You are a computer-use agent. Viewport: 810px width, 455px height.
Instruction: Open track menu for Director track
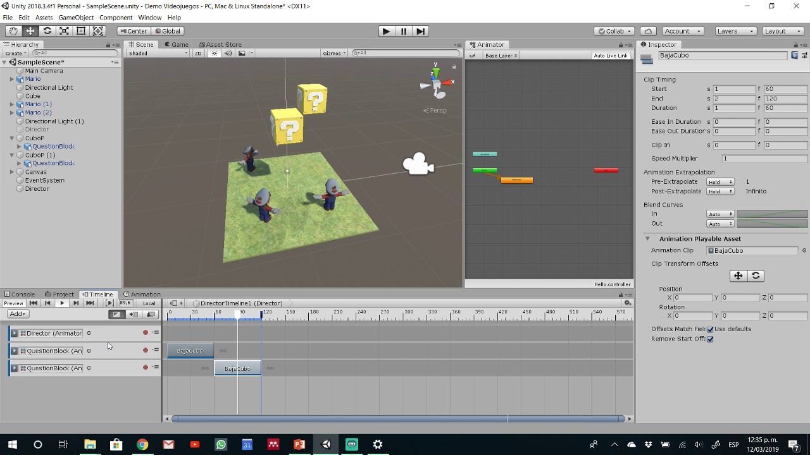tap(156, 332)
